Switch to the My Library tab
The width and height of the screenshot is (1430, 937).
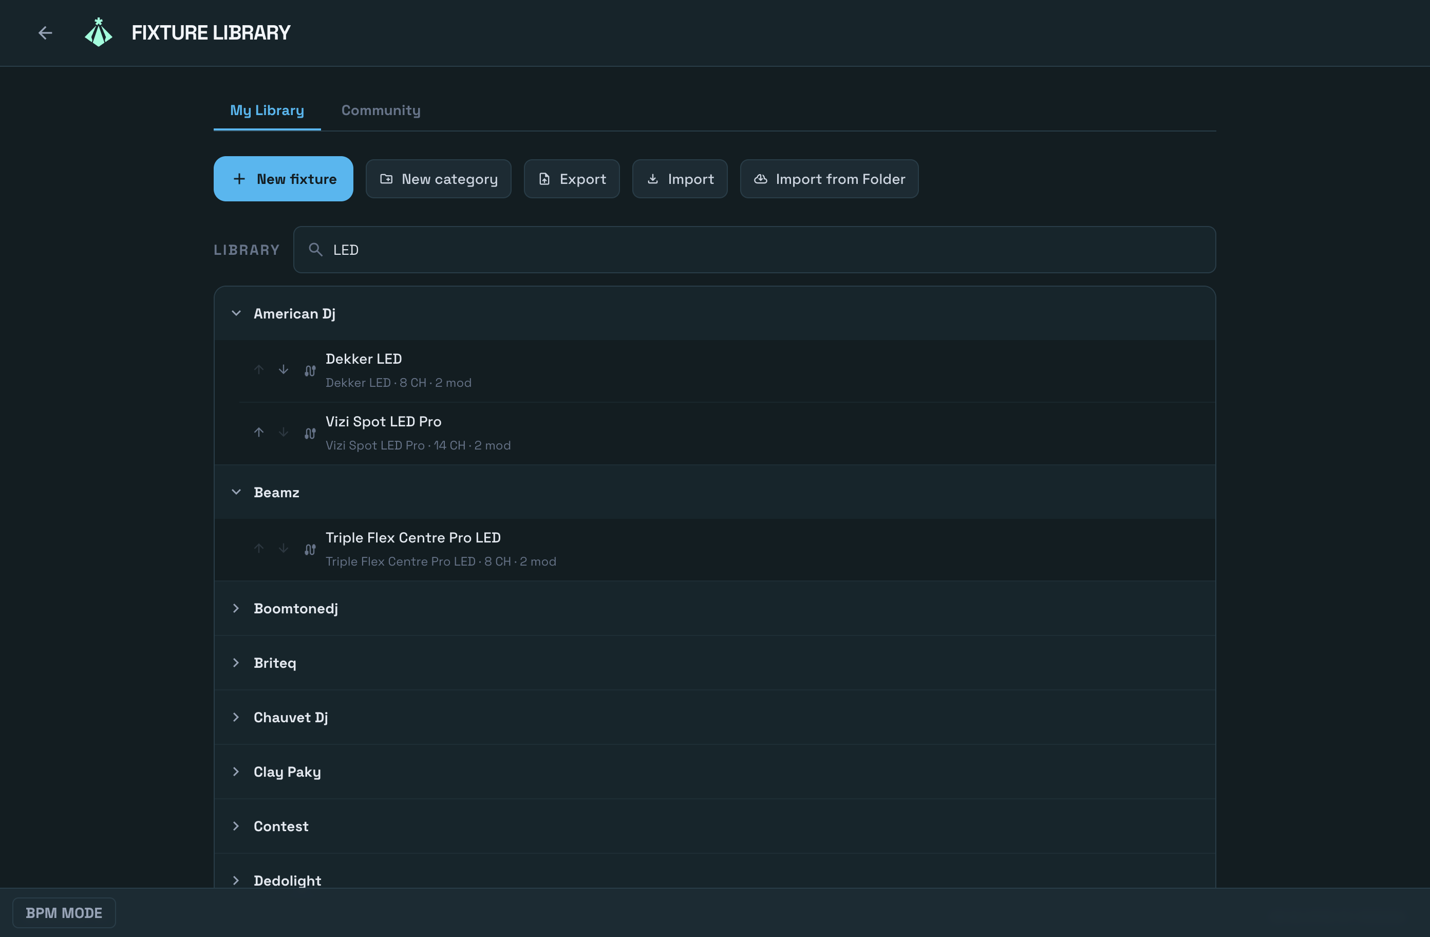click(x=267, y=110)
